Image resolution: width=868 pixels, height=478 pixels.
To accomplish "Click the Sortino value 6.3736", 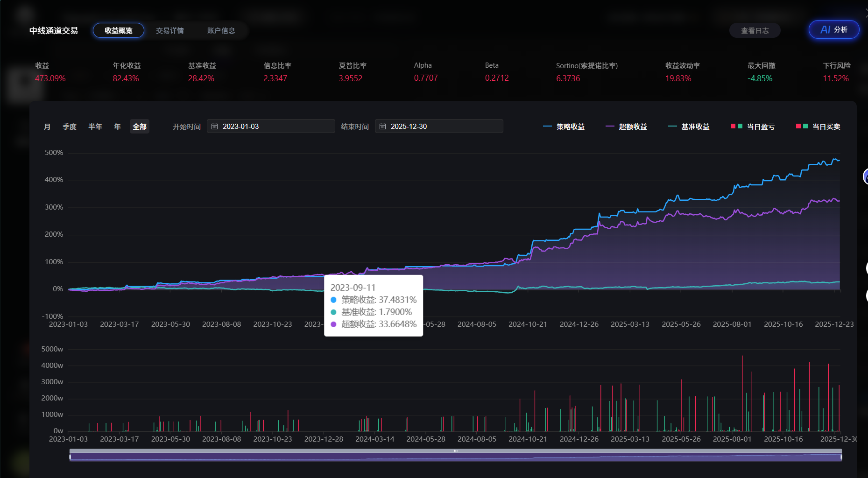I will (x=568, y=78).
